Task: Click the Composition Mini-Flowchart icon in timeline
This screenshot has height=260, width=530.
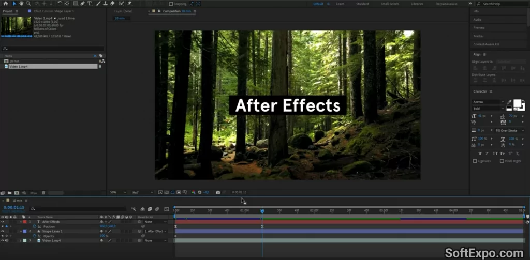Action: click(x=133, y=209)
